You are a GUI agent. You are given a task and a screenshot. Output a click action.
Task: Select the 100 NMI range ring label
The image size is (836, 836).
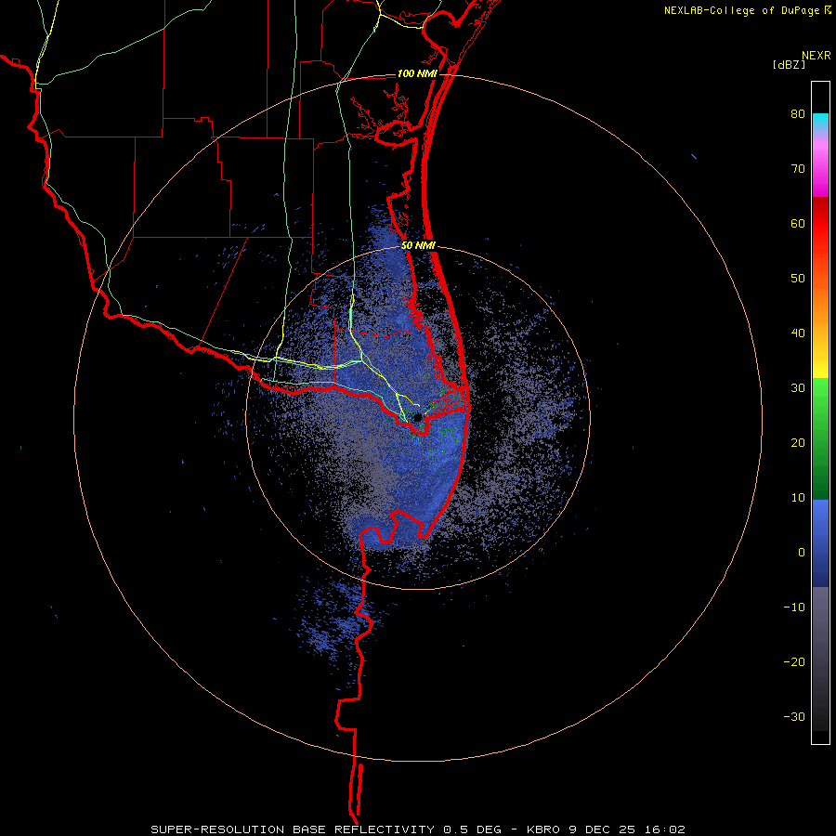[416, 73]
